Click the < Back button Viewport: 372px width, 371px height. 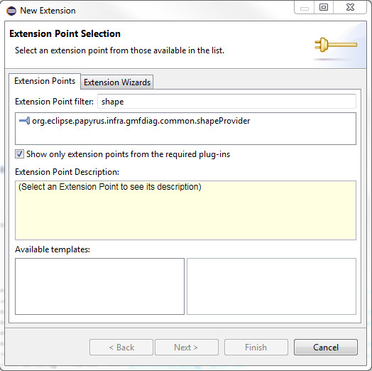121,348
